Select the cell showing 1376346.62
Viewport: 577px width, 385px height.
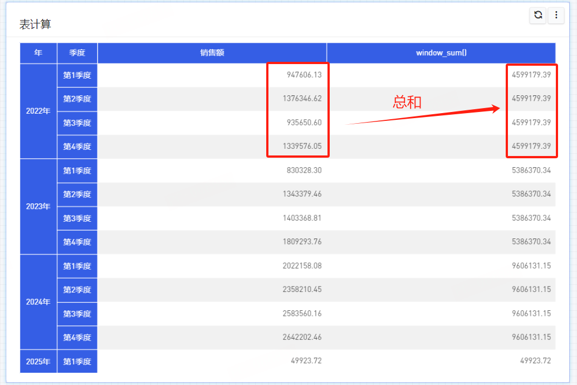tap(302, 99)
